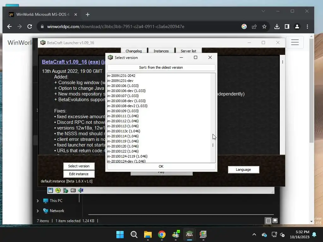Toggle Chrome side panel icon
Image resolution: width=323 pixels, height=242 pixels.
tap(287, 26)
